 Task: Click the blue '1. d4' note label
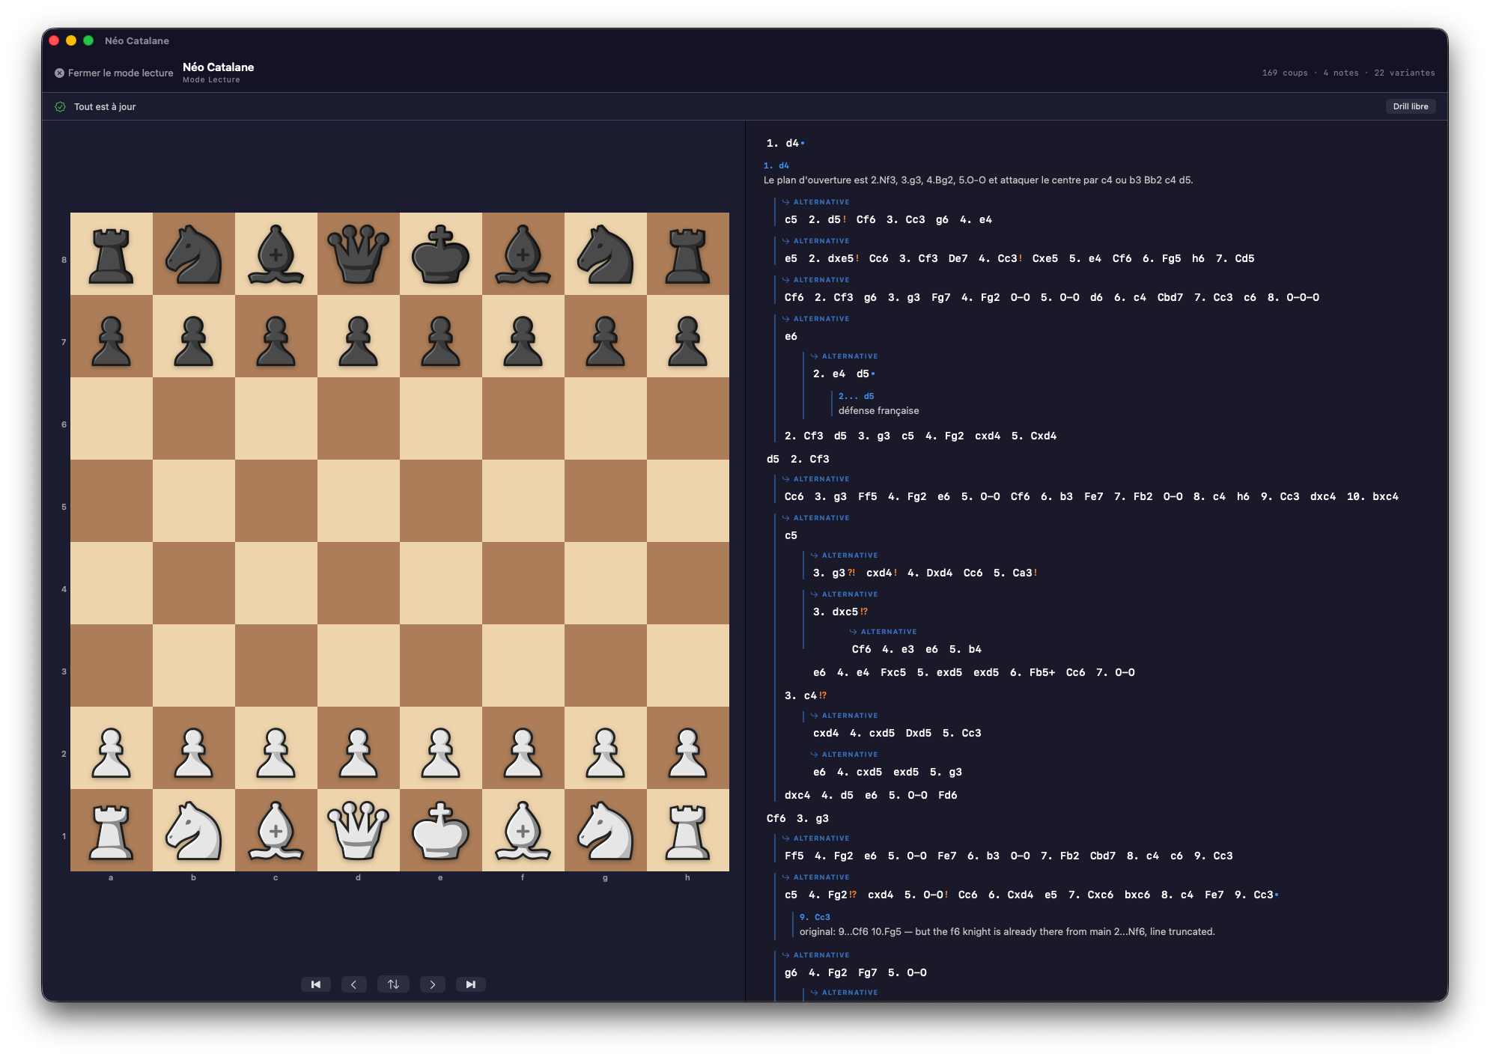point(776,166)
